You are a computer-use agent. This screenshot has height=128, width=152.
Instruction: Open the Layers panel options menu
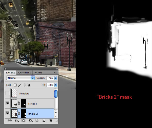pos(56,72)
